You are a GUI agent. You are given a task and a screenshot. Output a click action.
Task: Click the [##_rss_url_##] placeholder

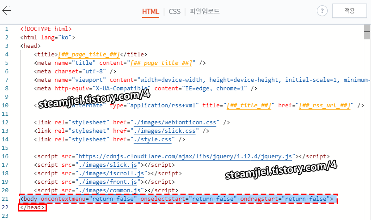pos(325,106)
